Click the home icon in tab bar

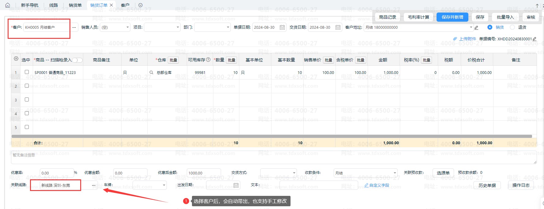[x=8, y=5]
